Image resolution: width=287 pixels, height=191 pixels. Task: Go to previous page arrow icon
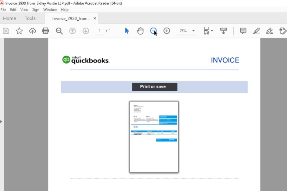72,31
